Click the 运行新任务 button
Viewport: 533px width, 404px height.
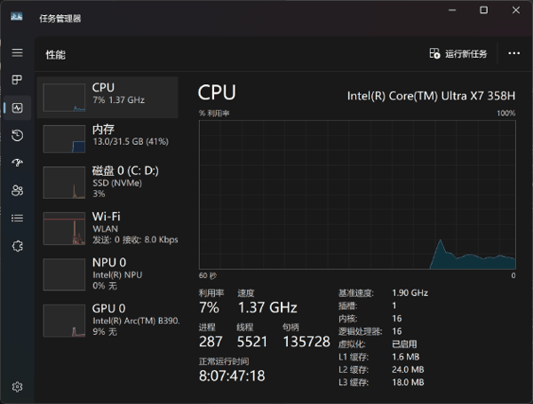(x=458, y=53)
